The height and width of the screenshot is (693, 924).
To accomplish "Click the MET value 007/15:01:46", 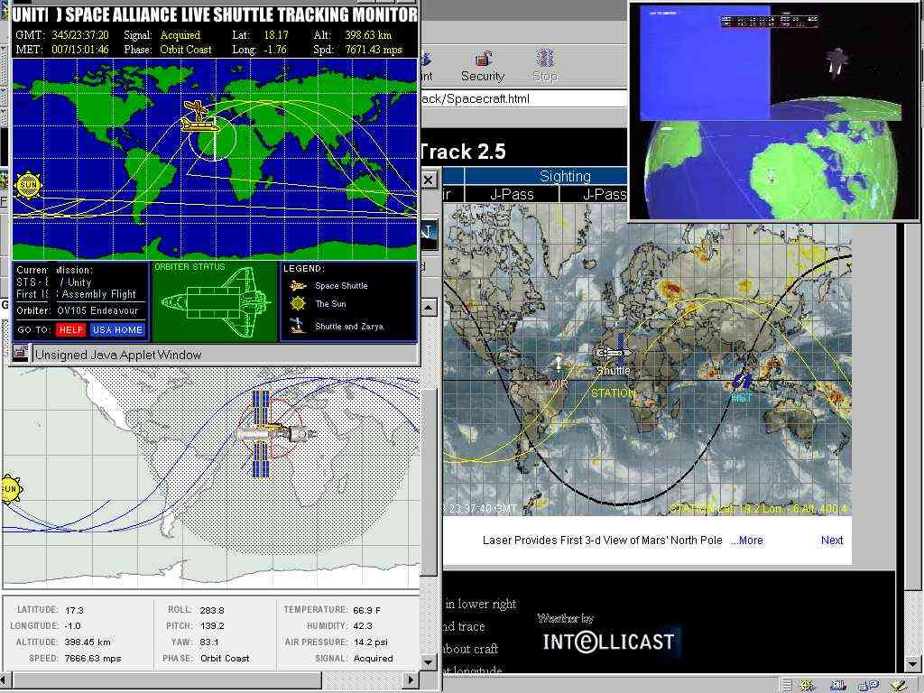I will click(x=80, y=51).
